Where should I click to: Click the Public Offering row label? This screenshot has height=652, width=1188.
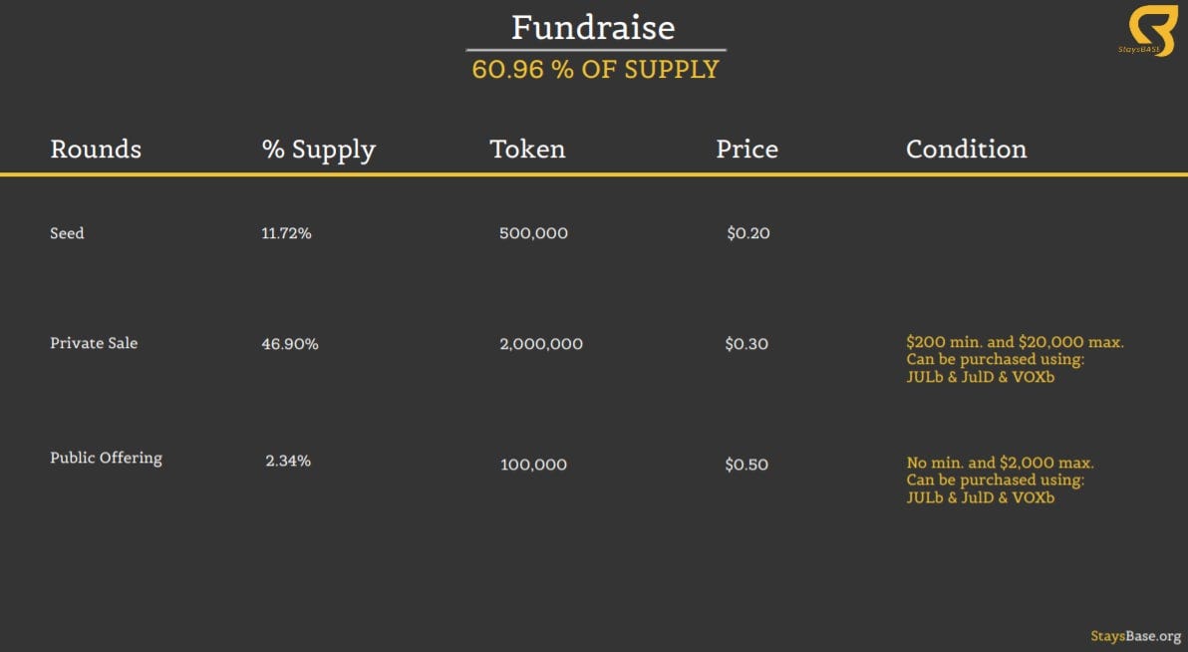click(x=106, y=458)
